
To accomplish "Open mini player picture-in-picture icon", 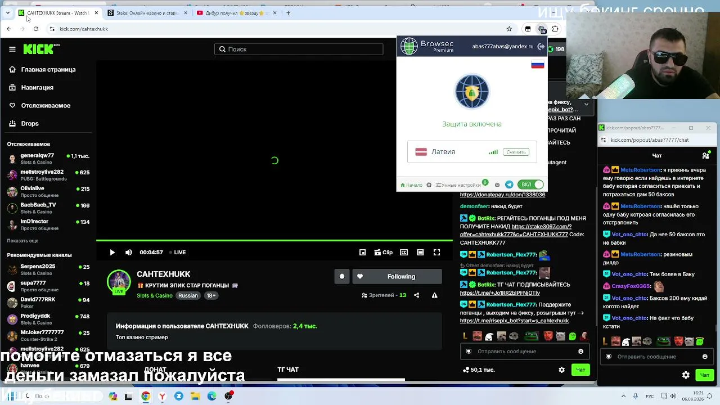I will (363, 253).
